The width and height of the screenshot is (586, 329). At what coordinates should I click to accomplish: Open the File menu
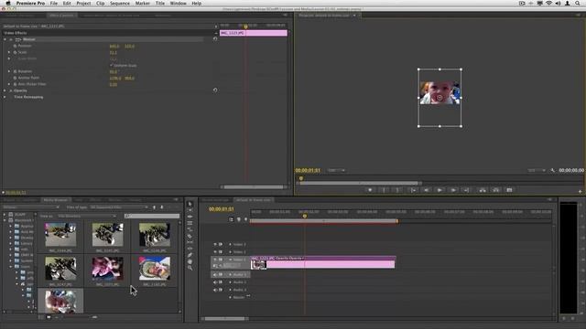coord(54,3)
